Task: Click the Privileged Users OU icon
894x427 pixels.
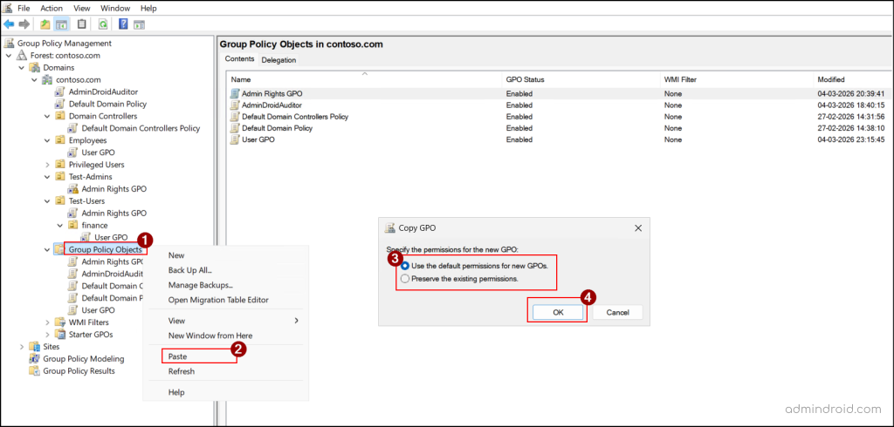Action: (60, 165)
